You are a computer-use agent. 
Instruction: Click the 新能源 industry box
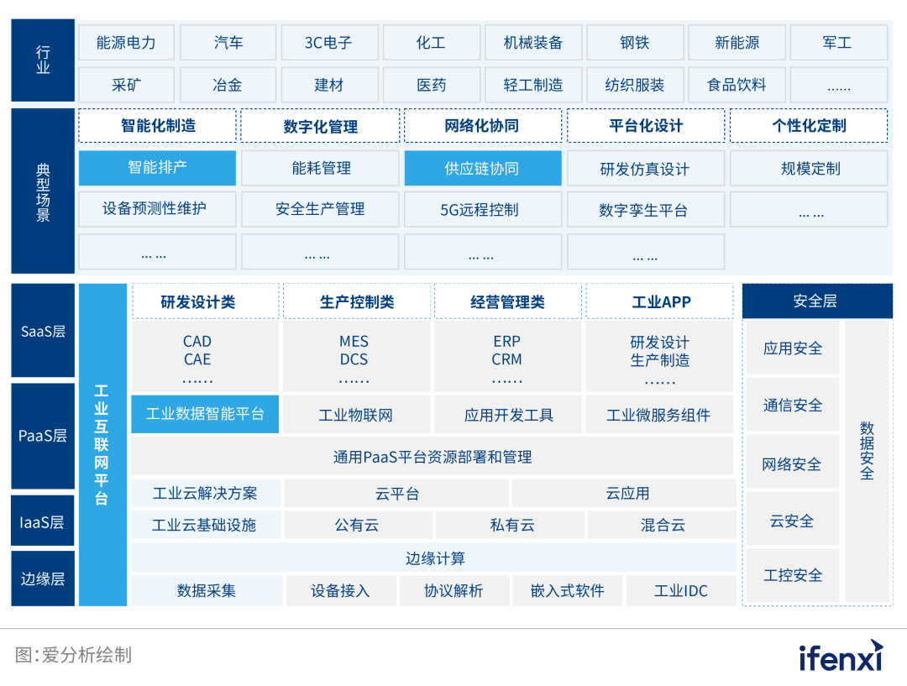tap(737, 42)
